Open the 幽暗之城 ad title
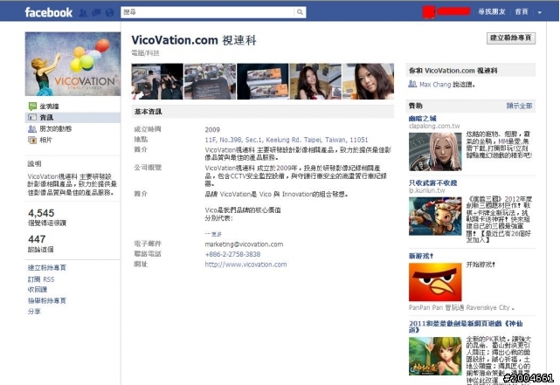 [423, 119]
